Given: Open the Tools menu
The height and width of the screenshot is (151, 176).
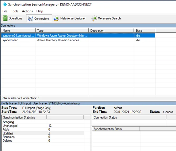Looking at the screenshot, I should [x=15, y=11].
